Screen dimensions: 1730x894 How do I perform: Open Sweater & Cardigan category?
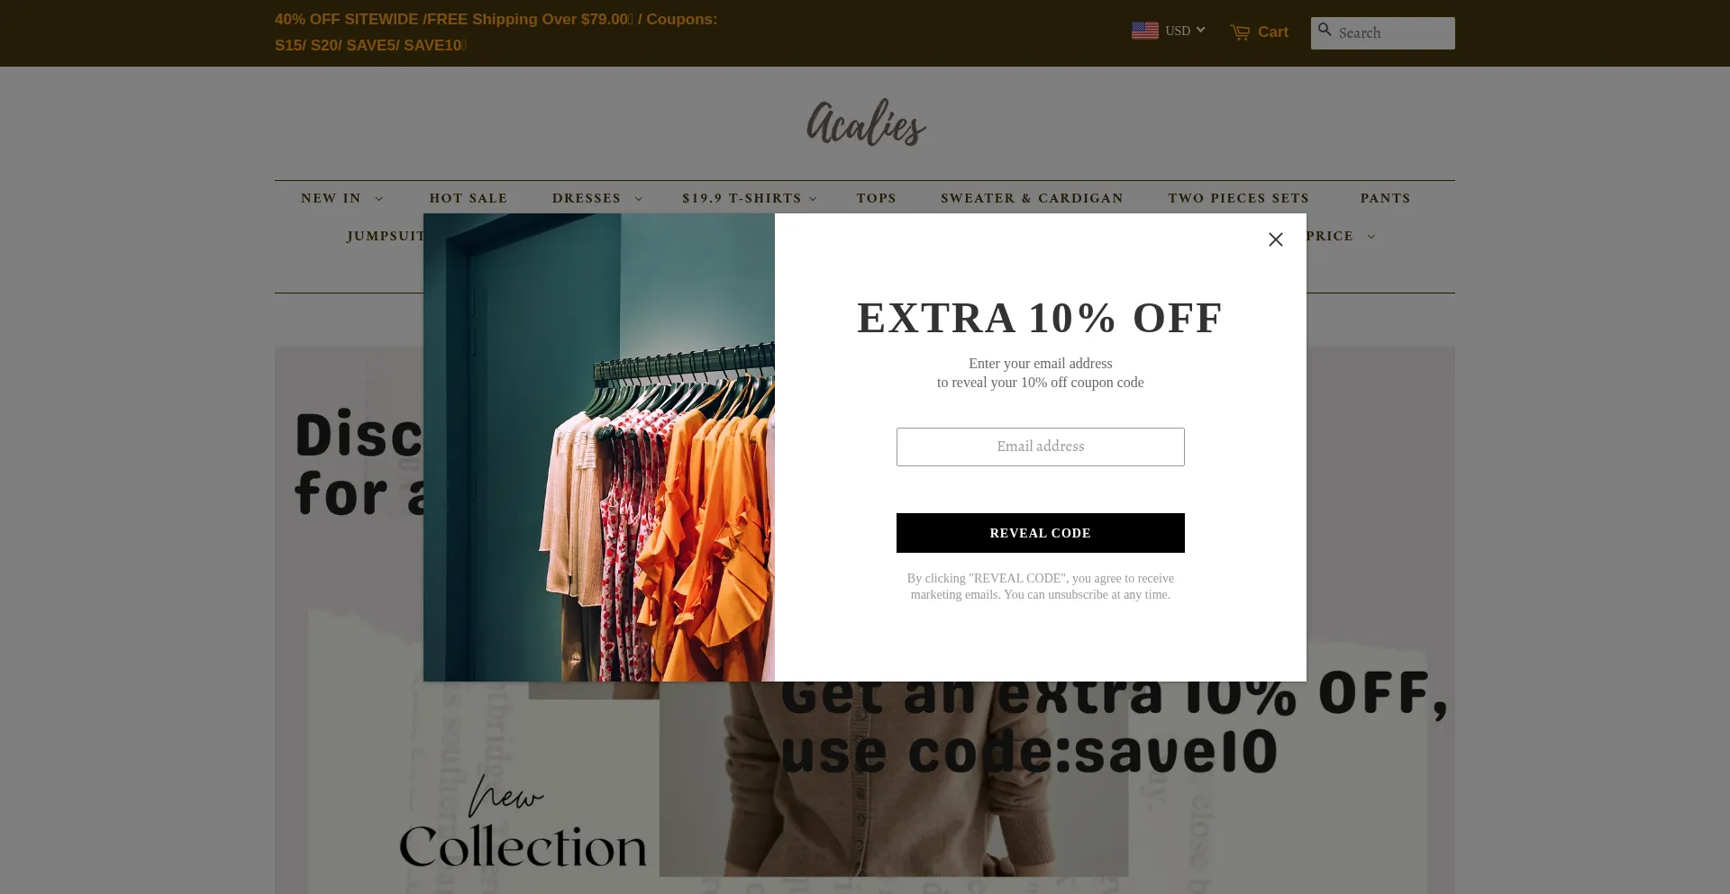pyautogui.click(x=1032, y=198)
